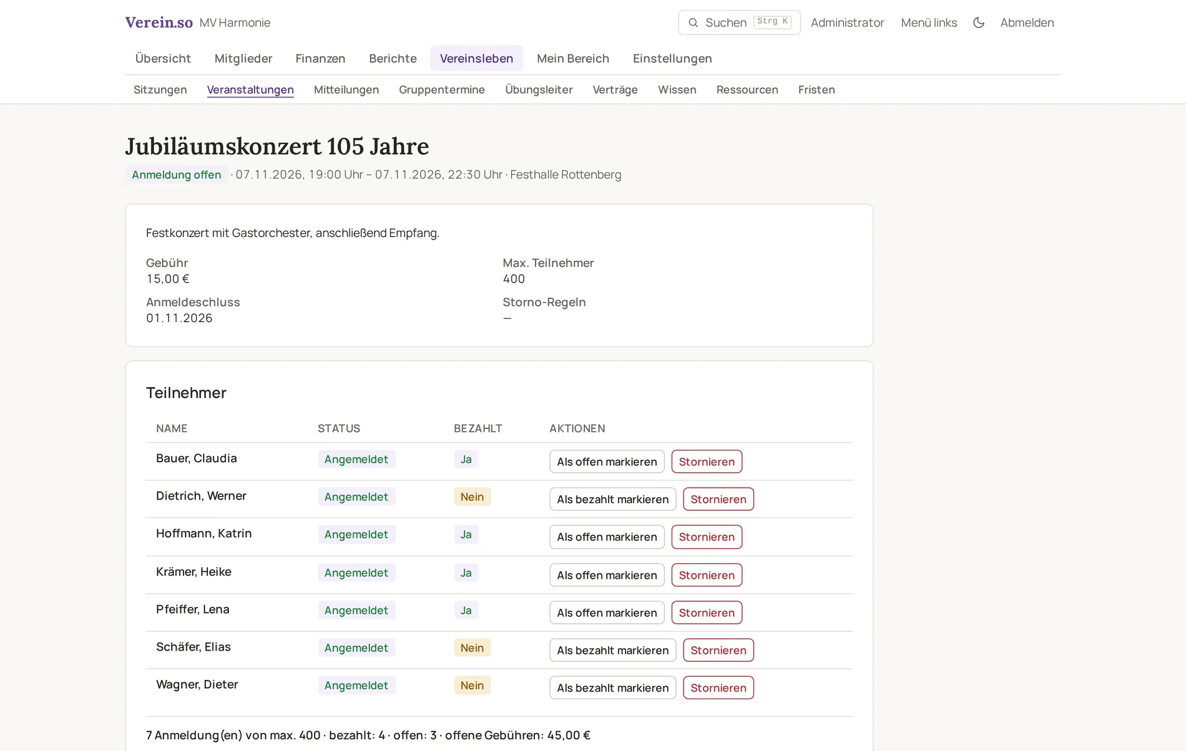Viewport: 1186px width, 751px height.
Task: Stornieren Schäfer, Elias's registration
Action: [718, 650]
